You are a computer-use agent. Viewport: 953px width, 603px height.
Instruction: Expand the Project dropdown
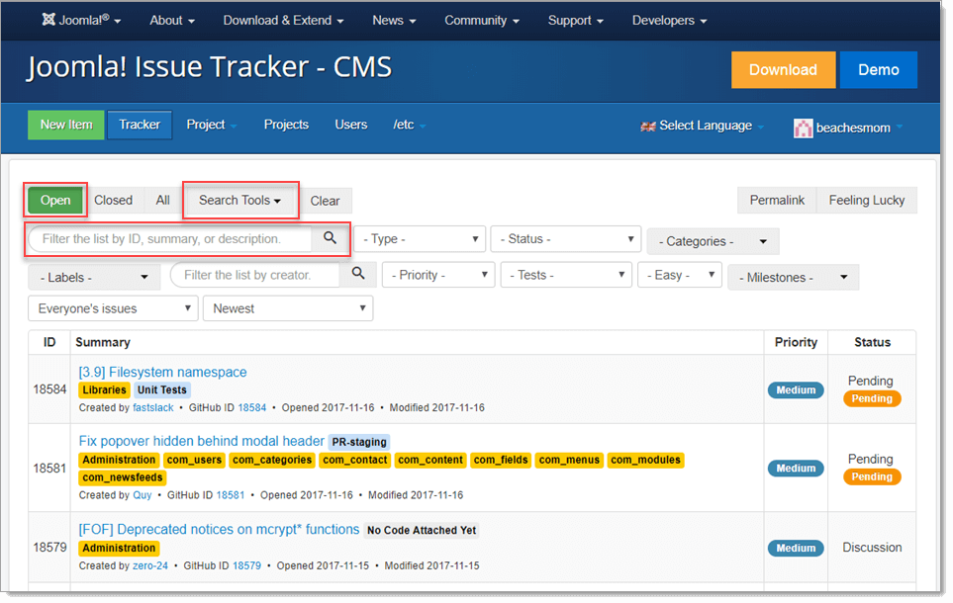tap(212, 125)
